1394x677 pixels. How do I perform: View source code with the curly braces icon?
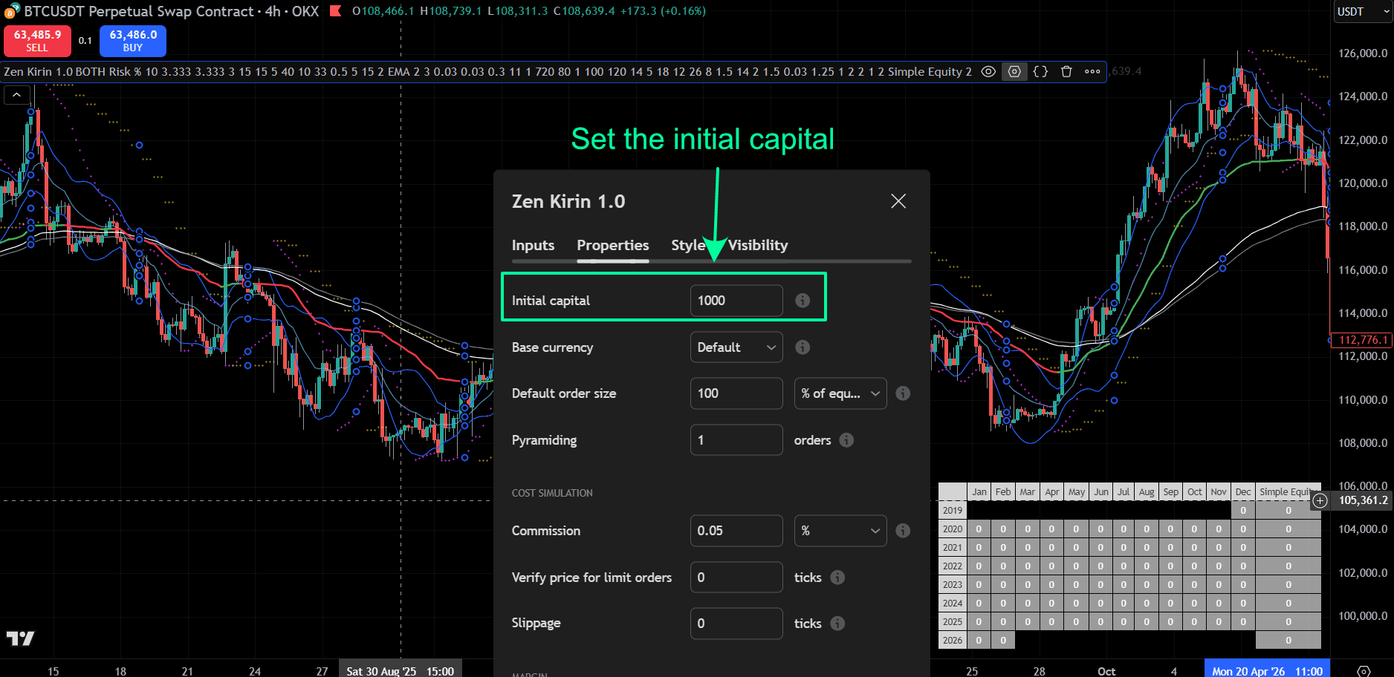pos(1040,71)
